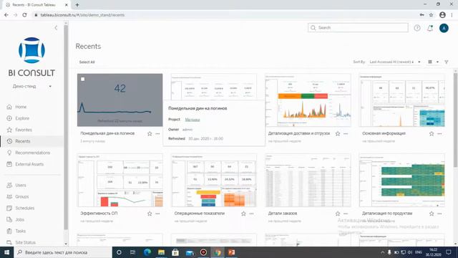
Task: Open Windows Start menu
Action: coord(6,252)
